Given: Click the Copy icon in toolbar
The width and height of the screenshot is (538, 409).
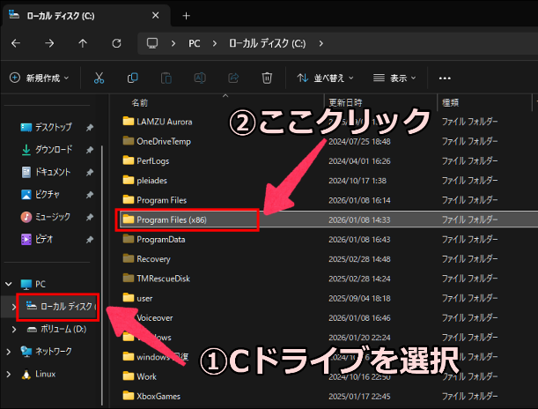Looking at the screenshot, I should pos(132,78).
